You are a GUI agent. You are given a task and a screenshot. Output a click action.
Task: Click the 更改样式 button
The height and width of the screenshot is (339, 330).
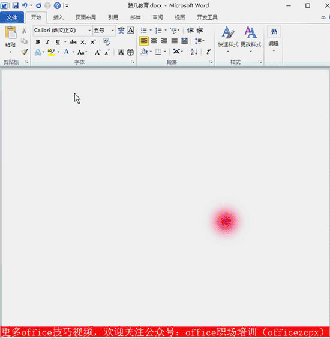[251, 40]
